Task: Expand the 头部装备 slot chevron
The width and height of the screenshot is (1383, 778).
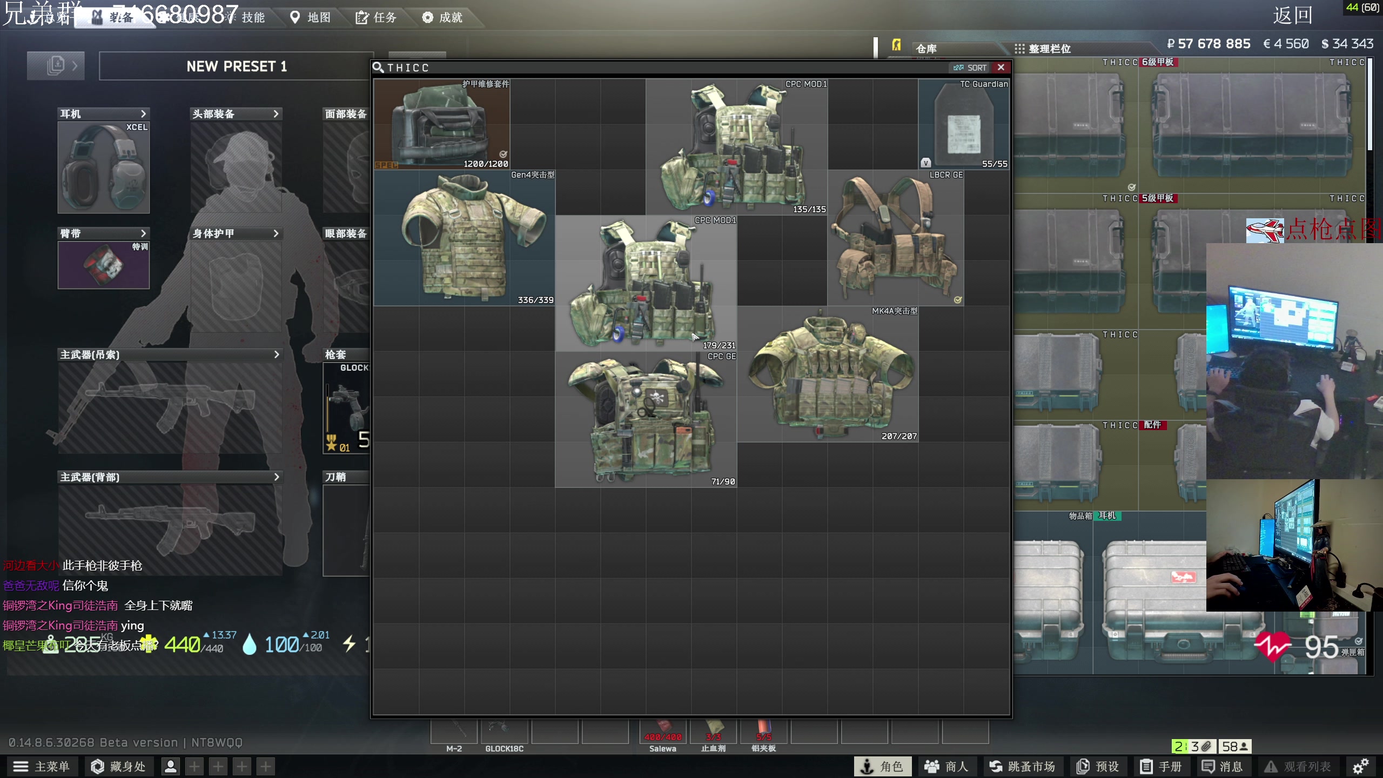Action: [276, 113]
